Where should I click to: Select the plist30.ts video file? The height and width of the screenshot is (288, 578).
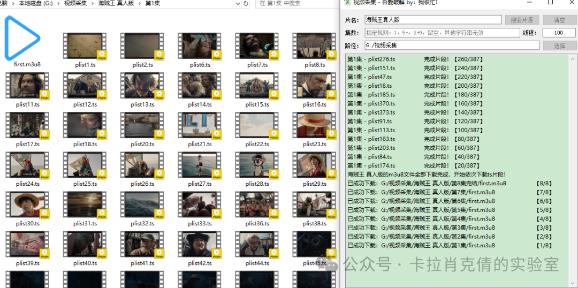27,205
